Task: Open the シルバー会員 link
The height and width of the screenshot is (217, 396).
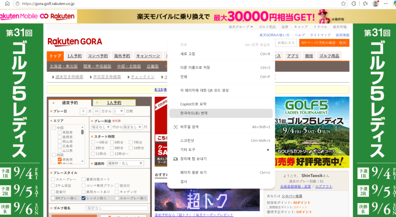Action: [x=292, y=196]
